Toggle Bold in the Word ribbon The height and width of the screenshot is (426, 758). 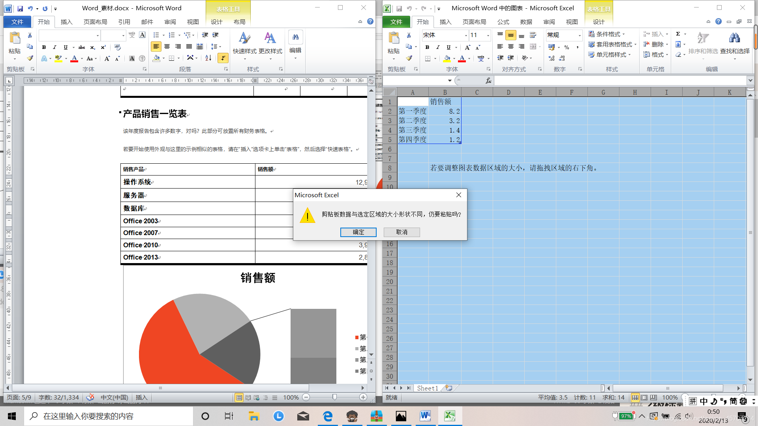44,47
